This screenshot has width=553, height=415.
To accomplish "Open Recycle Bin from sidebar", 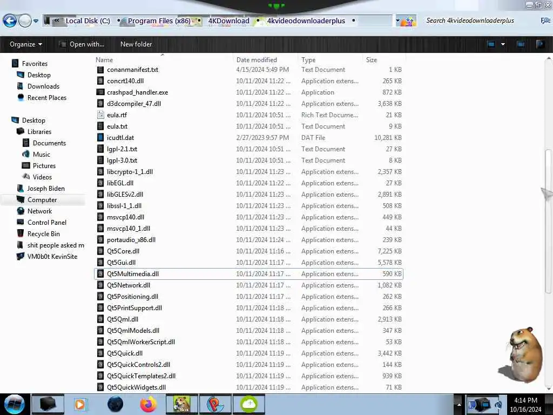I will click(x=43, y=234).
